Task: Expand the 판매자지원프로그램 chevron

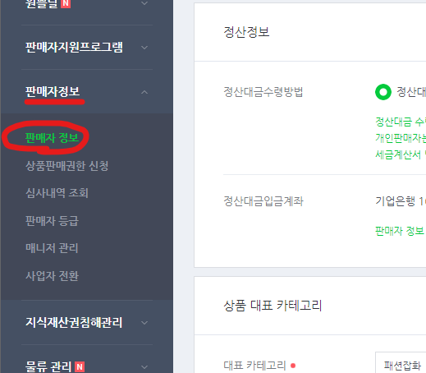Action: (144, 48)
